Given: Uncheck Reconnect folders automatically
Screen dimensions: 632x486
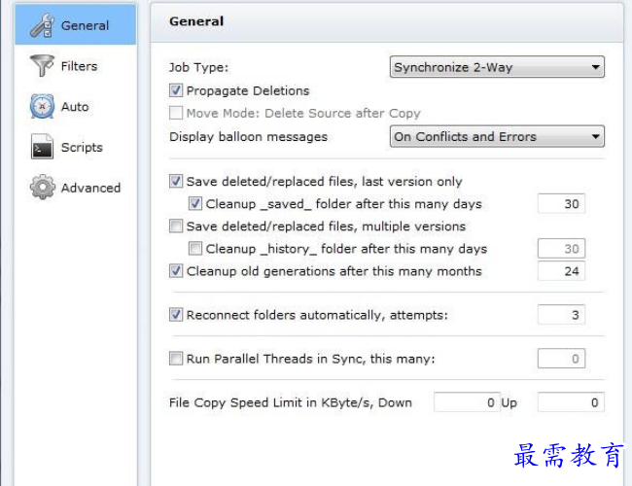Looking at the screenshot, I should [x=176, y=315].
